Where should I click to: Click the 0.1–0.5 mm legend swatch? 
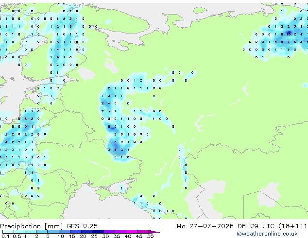click(x=8, y=232)
